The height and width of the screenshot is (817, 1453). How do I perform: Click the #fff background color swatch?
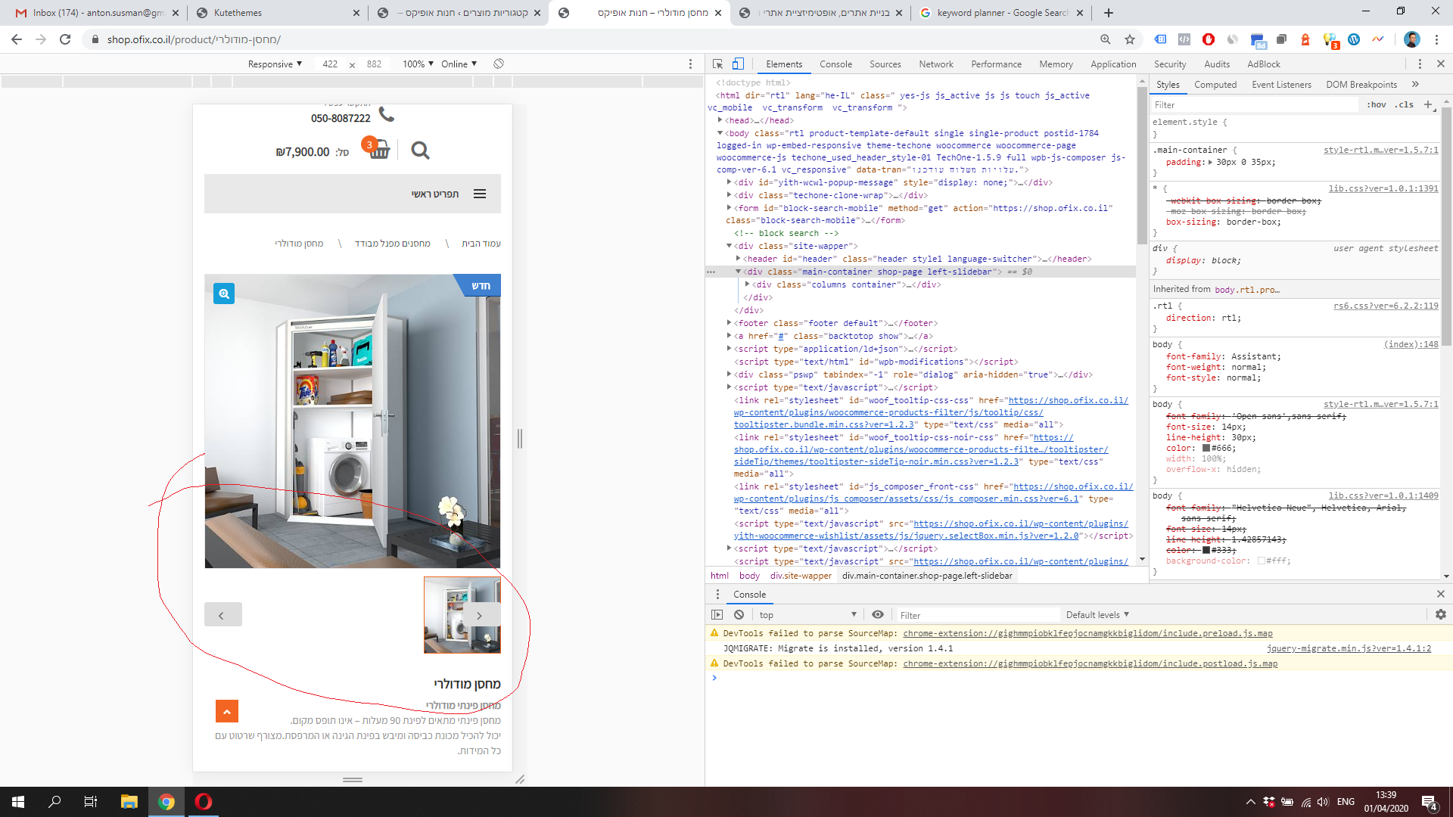[1262, 561]
